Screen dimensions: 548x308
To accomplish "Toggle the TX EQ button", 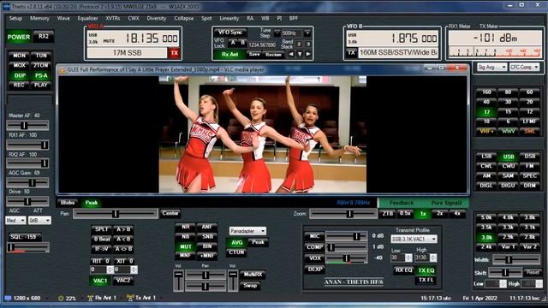I will point(426,270).
